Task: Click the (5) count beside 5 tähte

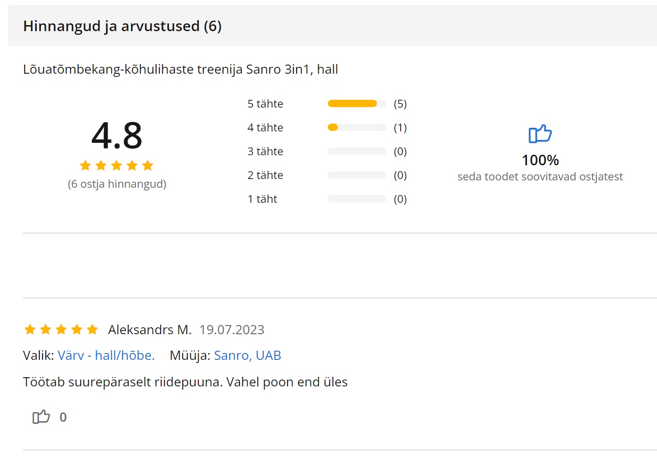Action: (x=400, y=104)
